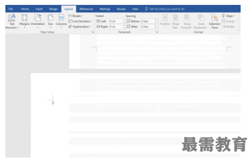Open the Hyphenation dropdown

pyautogui.click(x=80, y=26)
